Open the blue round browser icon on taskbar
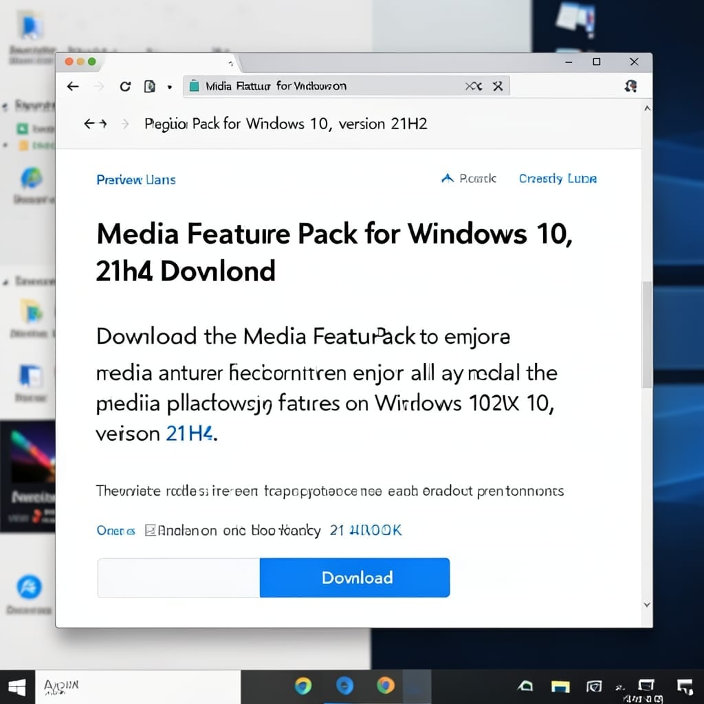The height and width of the screenshot is (704, 704). tap(345, 686)
